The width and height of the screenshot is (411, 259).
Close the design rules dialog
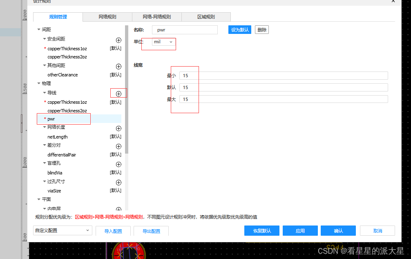(x=393, y=1)
